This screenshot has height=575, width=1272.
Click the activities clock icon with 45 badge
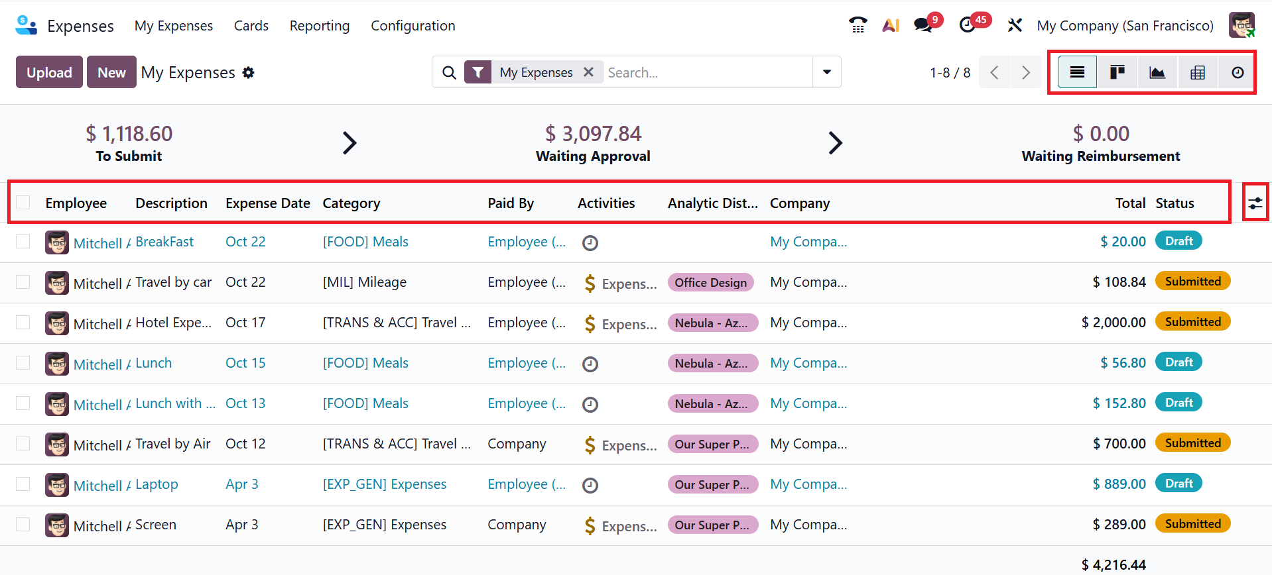point(968,25)
